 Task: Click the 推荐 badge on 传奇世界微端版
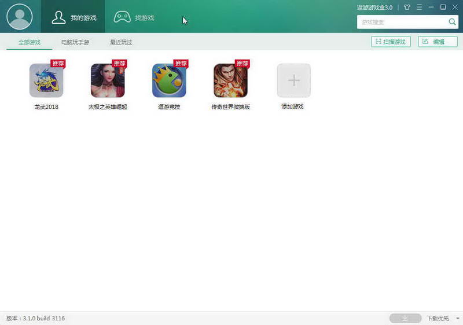pos(242,64)
